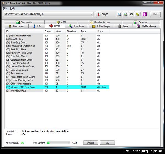Open the Error Scan tab
The width and height of the screenshot is (165, 154).
click(76, 26)
